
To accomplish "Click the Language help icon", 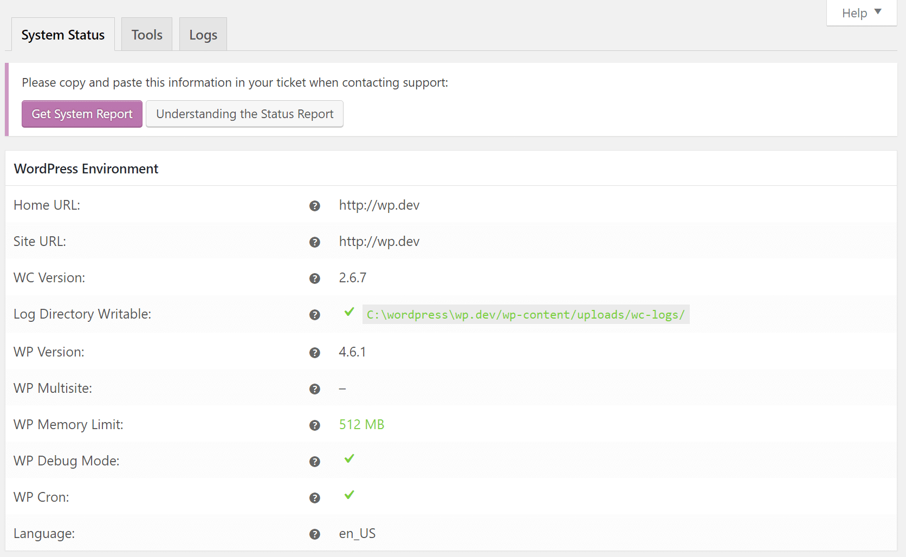I will (314, 534).
